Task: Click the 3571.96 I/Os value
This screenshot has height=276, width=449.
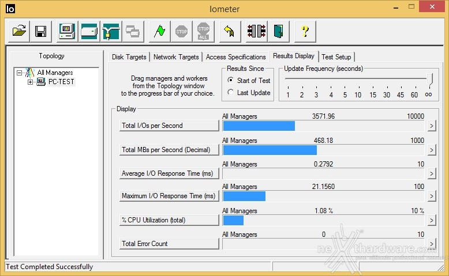Action: 323,116
